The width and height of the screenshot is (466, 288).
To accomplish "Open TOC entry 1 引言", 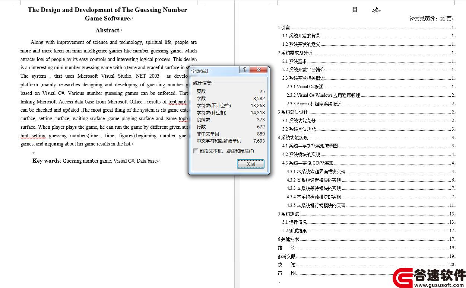I will point(366,28).
